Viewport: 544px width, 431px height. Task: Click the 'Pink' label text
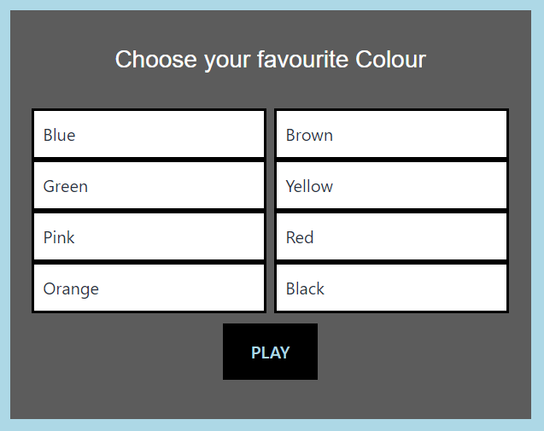59,237
